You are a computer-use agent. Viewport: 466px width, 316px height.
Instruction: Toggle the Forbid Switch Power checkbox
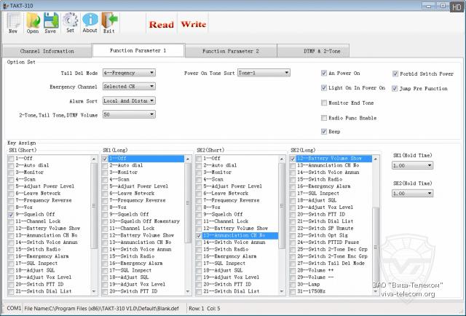click(395, 74)
